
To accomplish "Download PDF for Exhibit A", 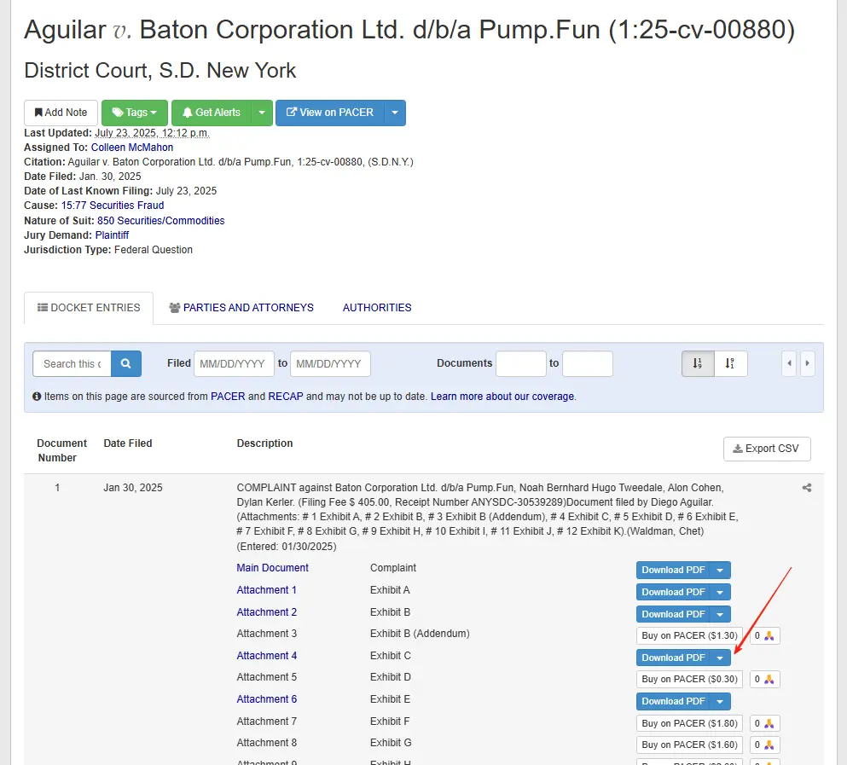I will 673,592.
